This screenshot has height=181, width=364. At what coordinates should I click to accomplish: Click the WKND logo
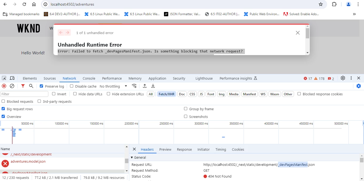[x=29, y=28]
